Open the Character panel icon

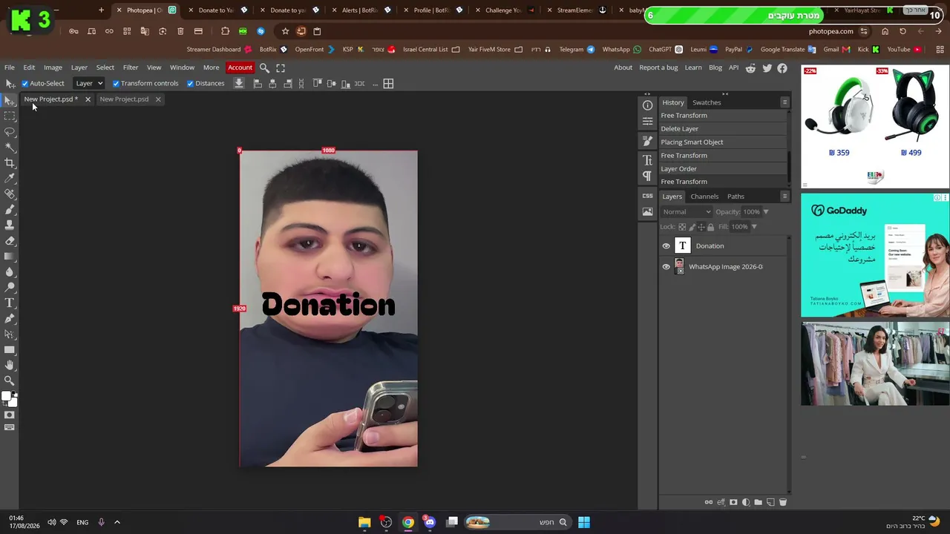[648, 160]
